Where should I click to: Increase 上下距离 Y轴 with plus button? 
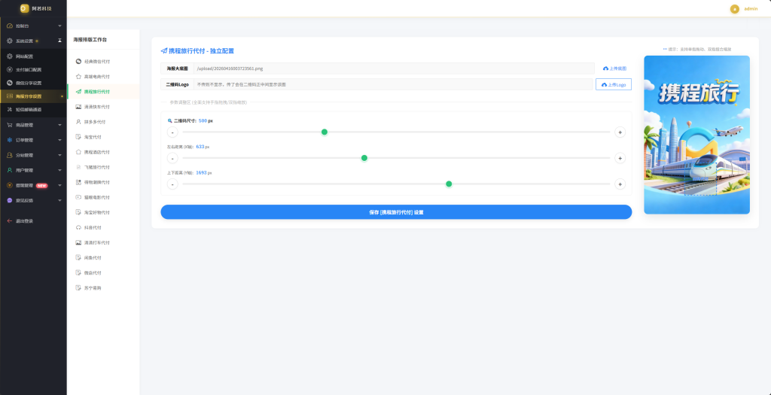click(620, 184)
